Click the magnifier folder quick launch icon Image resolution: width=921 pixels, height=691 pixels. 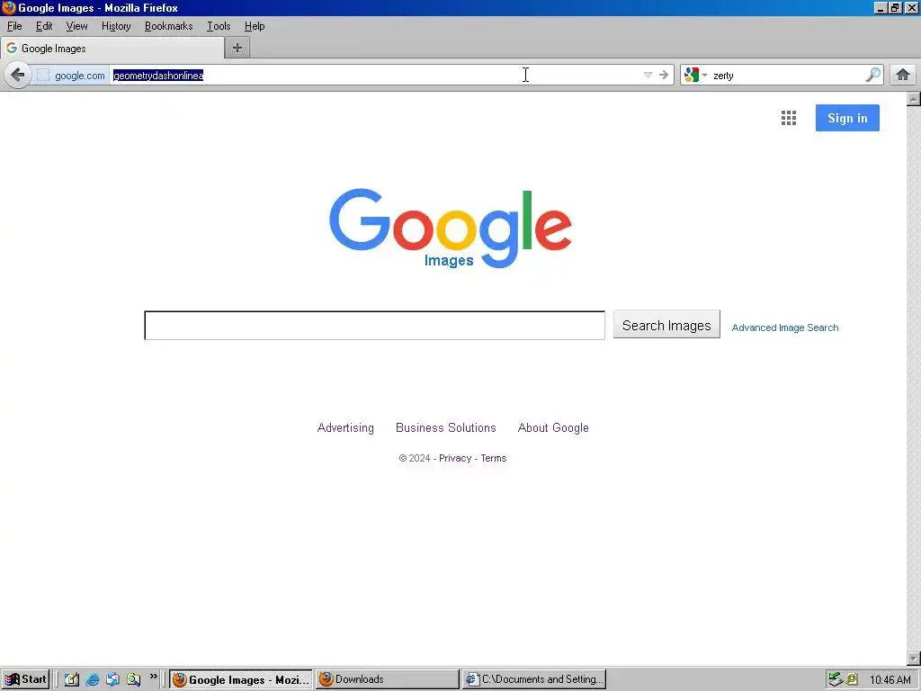pos(133,679)
